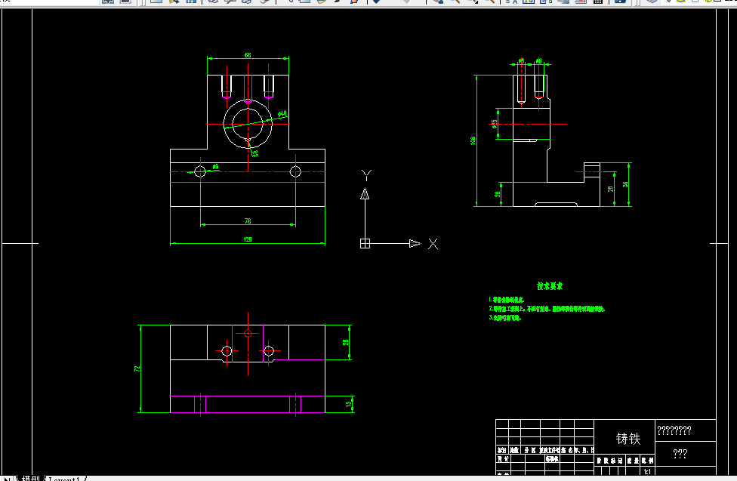Select technical requirement line 3

click(505, 318)
